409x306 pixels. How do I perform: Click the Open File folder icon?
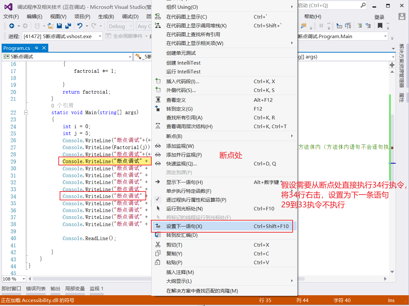tap(51, 26)
